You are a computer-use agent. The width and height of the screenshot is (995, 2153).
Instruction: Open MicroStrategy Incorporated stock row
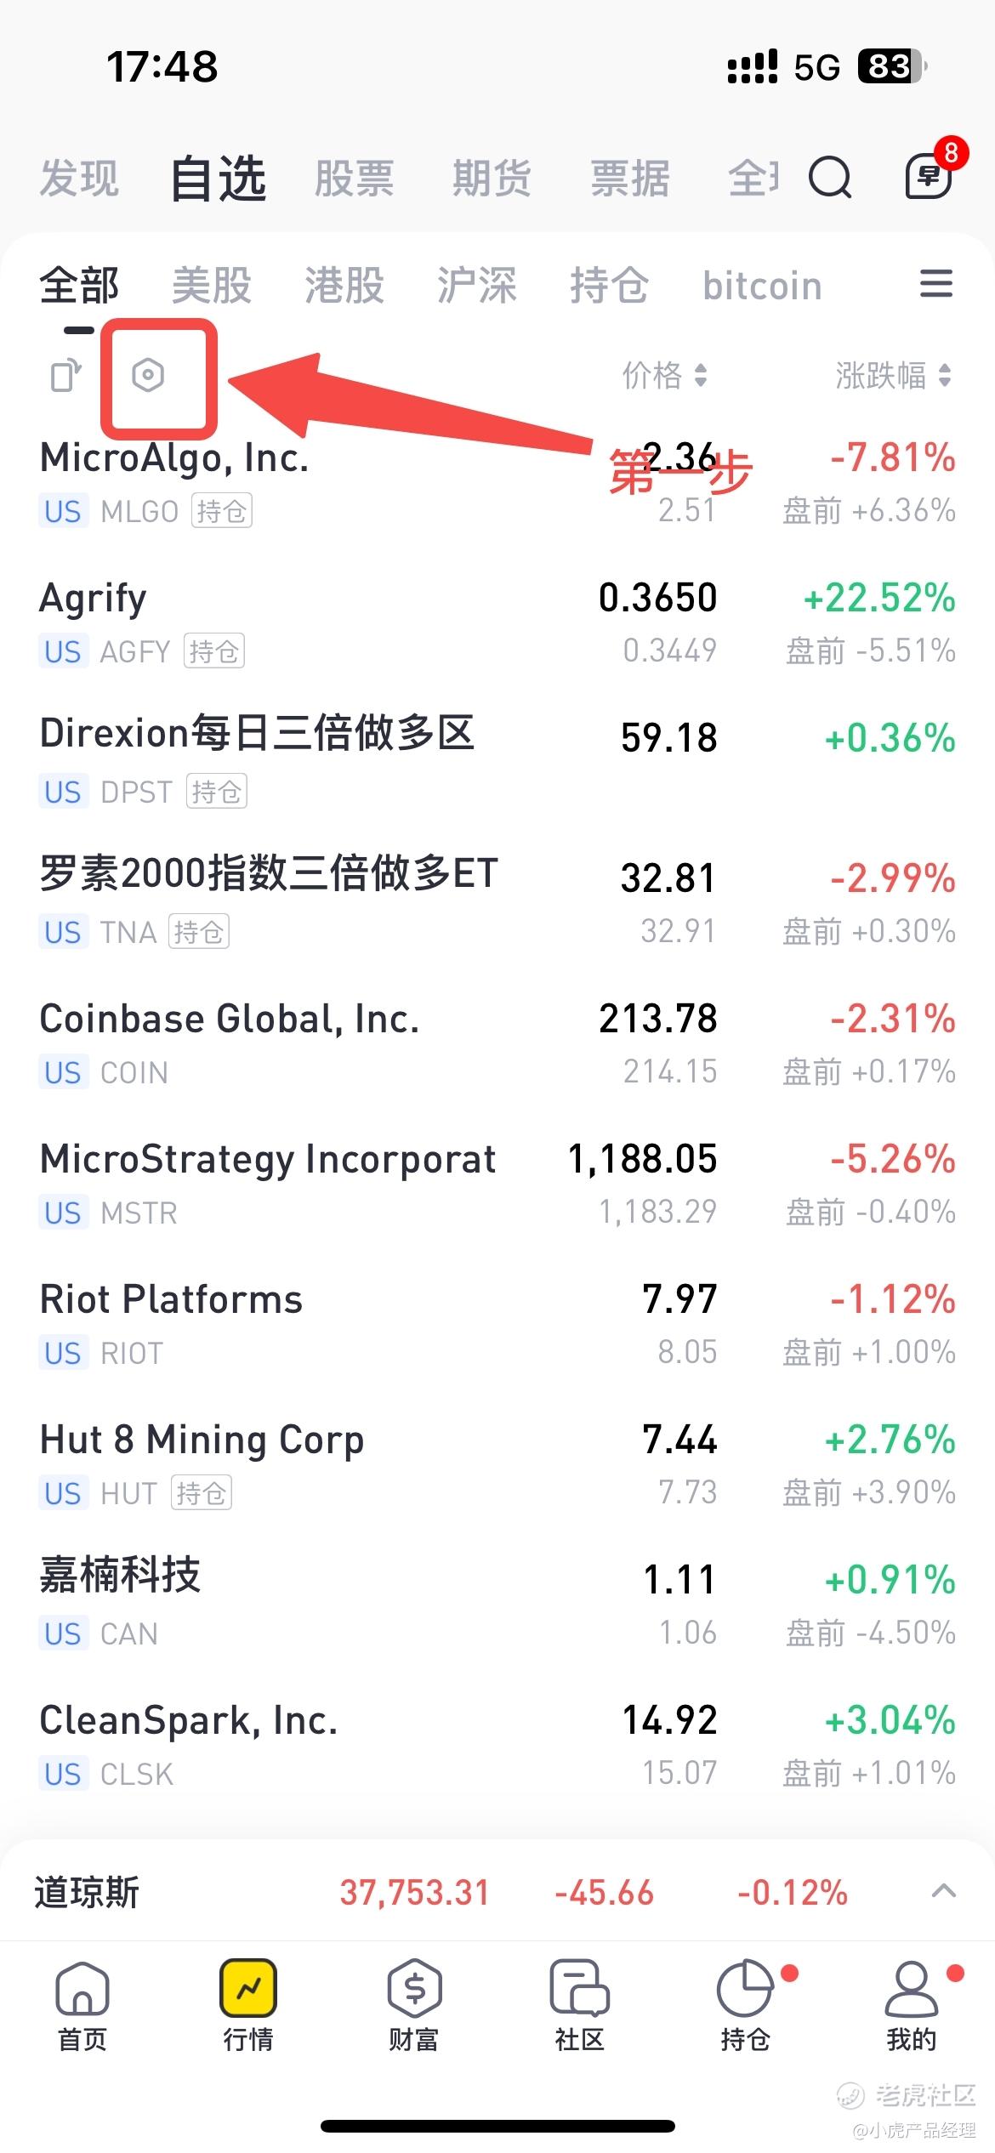497,1184
